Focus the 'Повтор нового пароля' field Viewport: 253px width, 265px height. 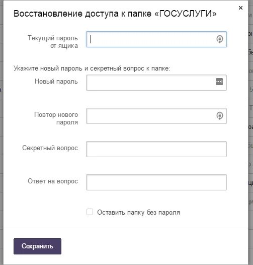point(156,116)
